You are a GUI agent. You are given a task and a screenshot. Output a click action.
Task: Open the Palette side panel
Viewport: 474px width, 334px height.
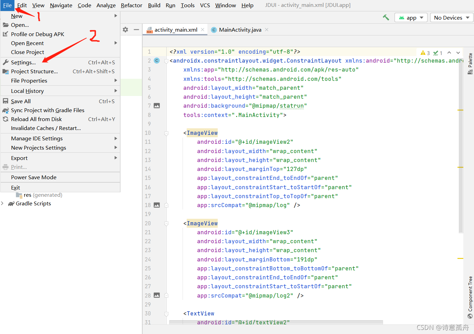pyautogui.click(x=470, y=63)
